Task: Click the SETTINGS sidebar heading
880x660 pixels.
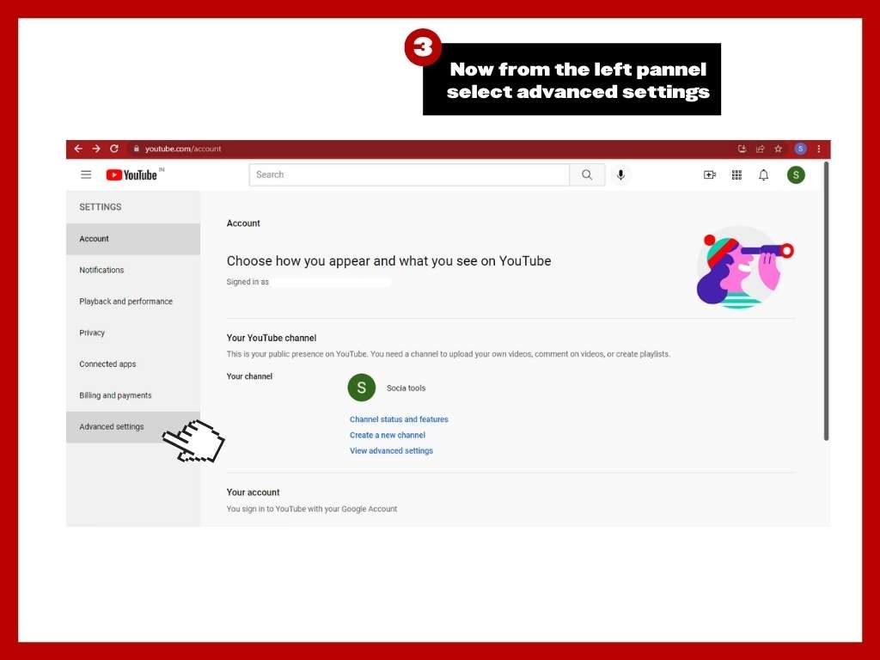Action: point(101,207)
